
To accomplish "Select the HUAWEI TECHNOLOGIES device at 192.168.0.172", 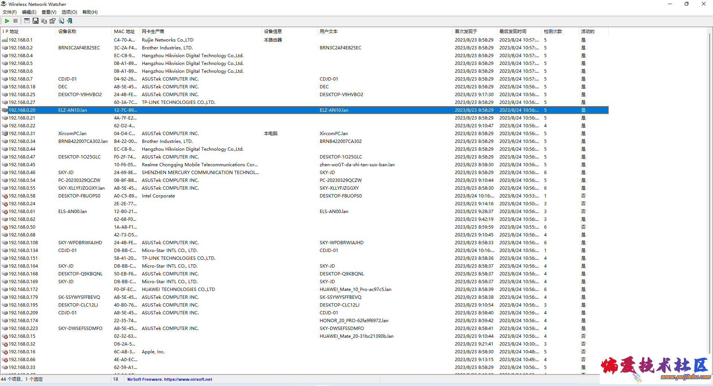I will [x=178, y=289].
